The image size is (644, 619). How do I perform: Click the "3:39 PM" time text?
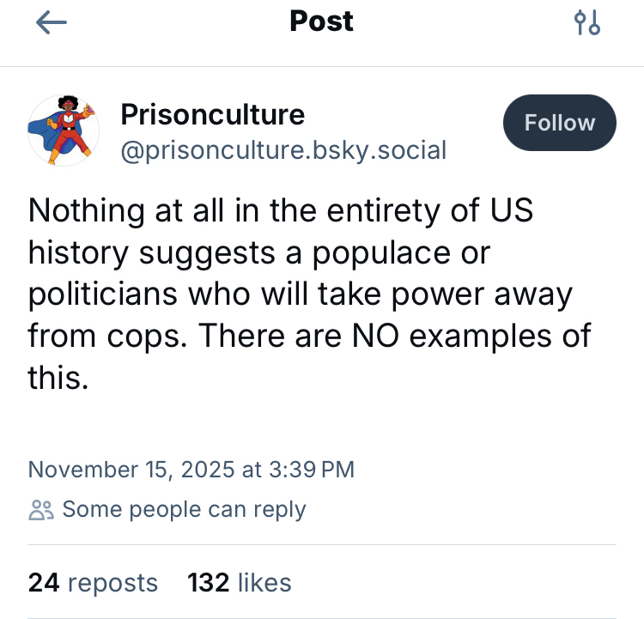[311, 470]
